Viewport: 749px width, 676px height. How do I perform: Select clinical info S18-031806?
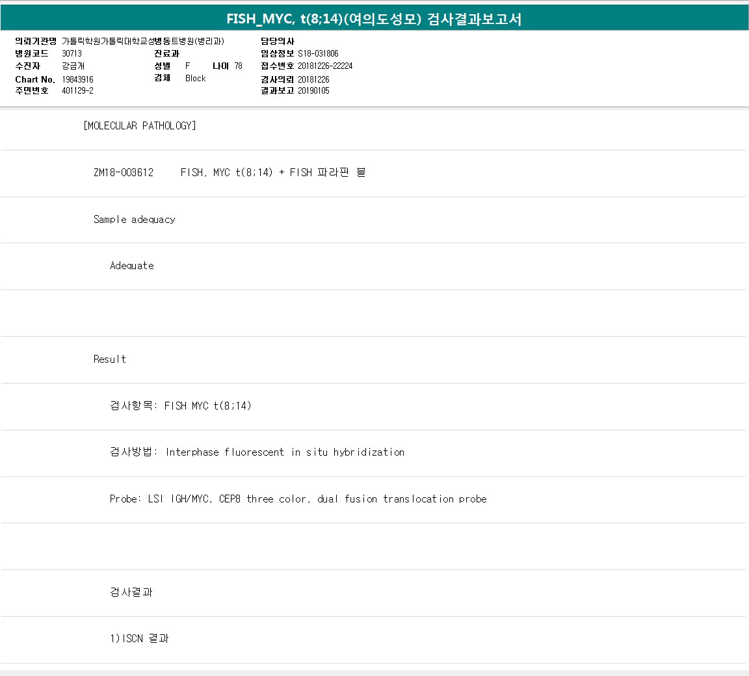318,53
